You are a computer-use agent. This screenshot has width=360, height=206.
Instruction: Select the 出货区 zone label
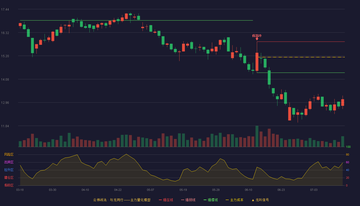9,162
